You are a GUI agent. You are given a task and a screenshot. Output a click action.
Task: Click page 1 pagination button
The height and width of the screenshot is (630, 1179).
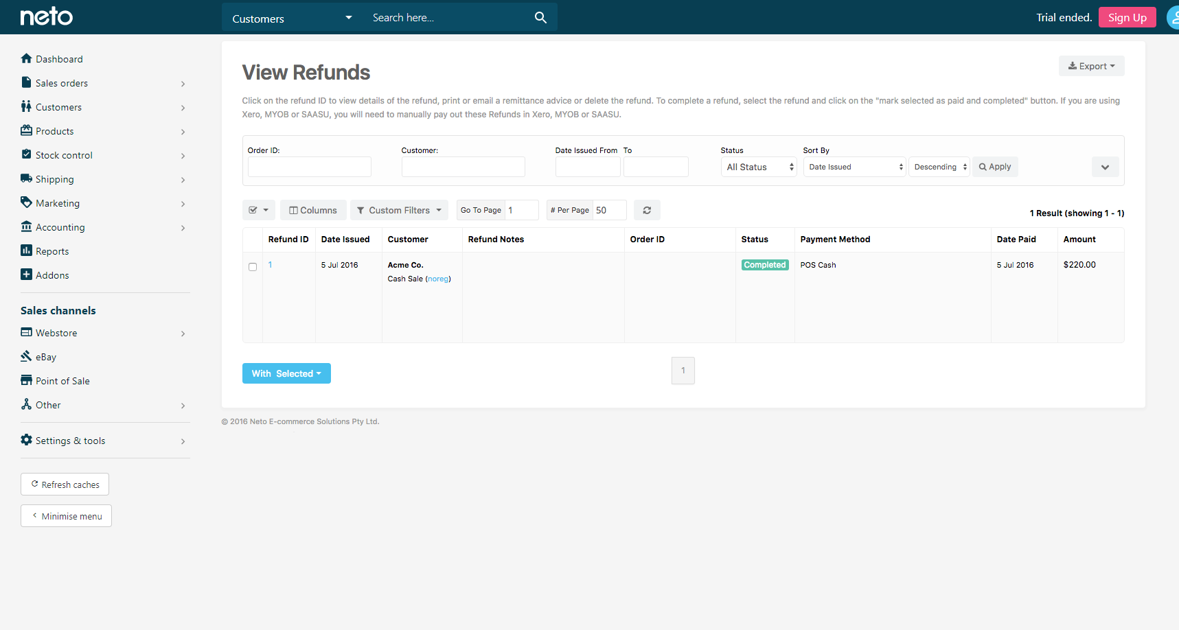point(683,371)
